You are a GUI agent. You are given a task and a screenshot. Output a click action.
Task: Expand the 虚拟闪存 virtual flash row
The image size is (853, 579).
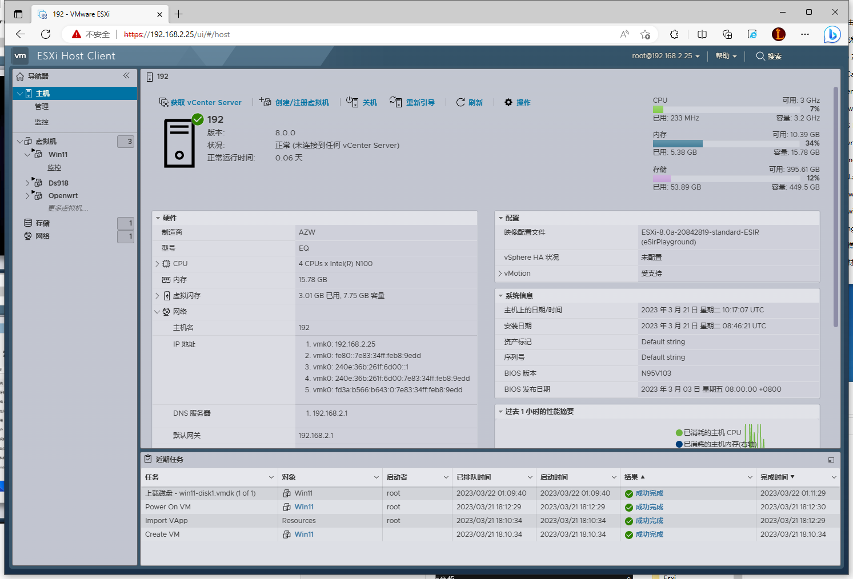click(157, 296)
